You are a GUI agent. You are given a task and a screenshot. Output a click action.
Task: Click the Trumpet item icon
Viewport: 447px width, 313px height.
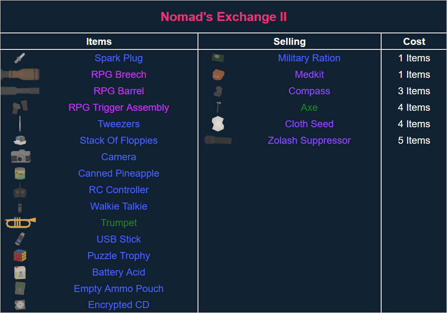pyautogui.click(x=20, y=223)
